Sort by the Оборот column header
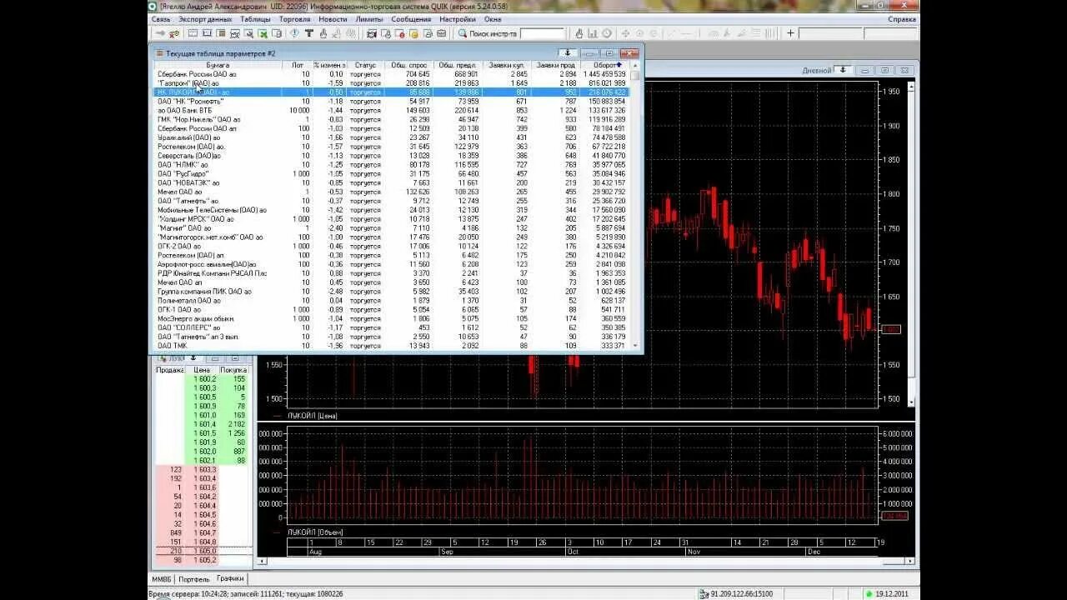This screenshot has width=1067, height=600. (605, 65)
